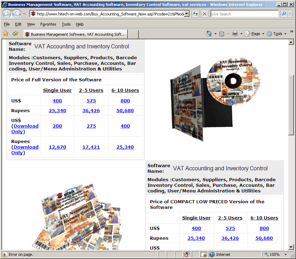Expand the zoom level dropdown arrow
Image resolution: width=296 pixels, height=259 pixels.
[285, 255]
